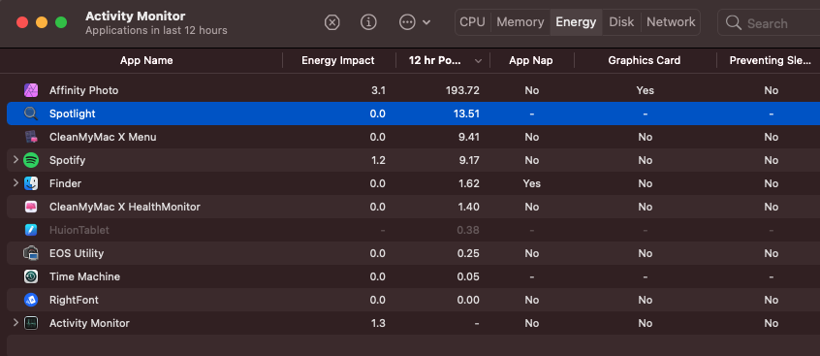Image resolution: width=820 pixels, height=356 pixels.
Task: Open the process info (i) button
Action: pos(368,22)
